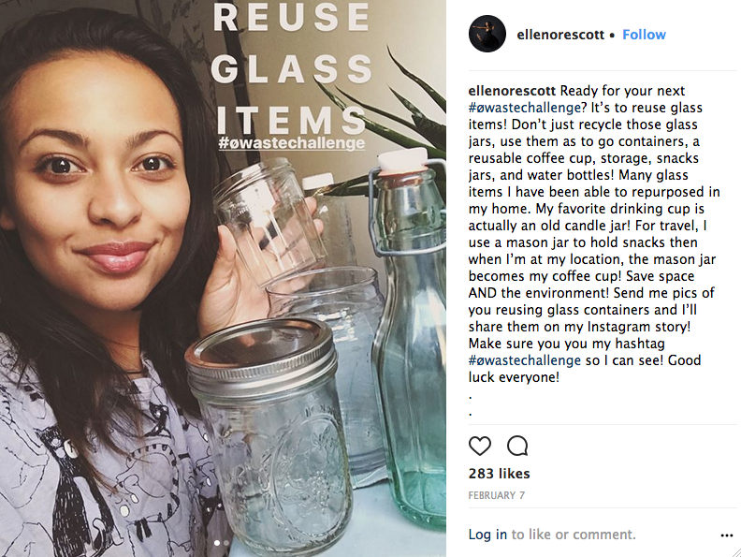Click the ellenorescott profile avatar
Viewport: 741px width, 557px height.
pyautogui.click(x=487, y=35)
